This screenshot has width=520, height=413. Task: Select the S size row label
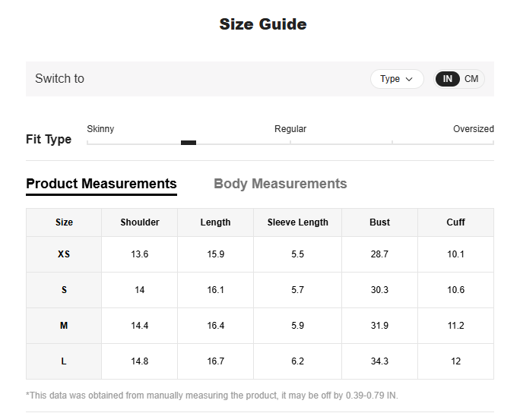(x=64, y=290)
